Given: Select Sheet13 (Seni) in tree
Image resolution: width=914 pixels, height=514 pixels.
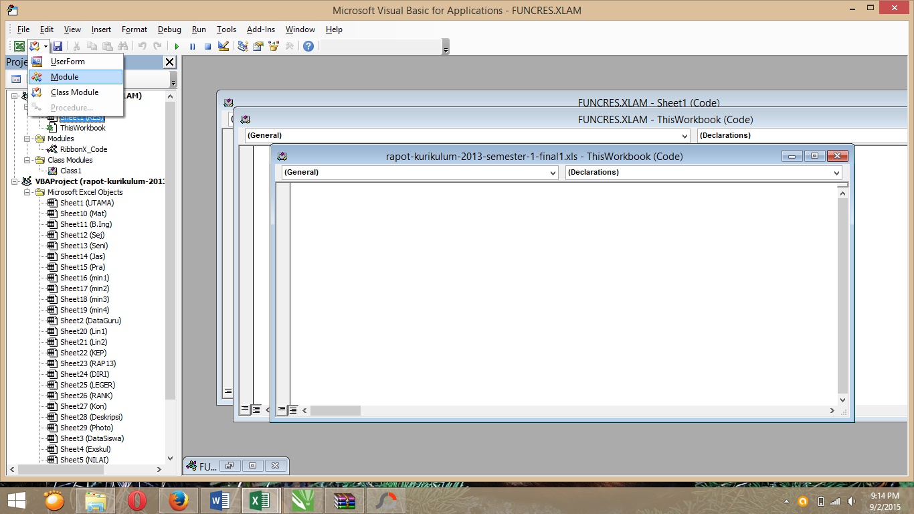Looking at the screenshot, I should (84, 246).
